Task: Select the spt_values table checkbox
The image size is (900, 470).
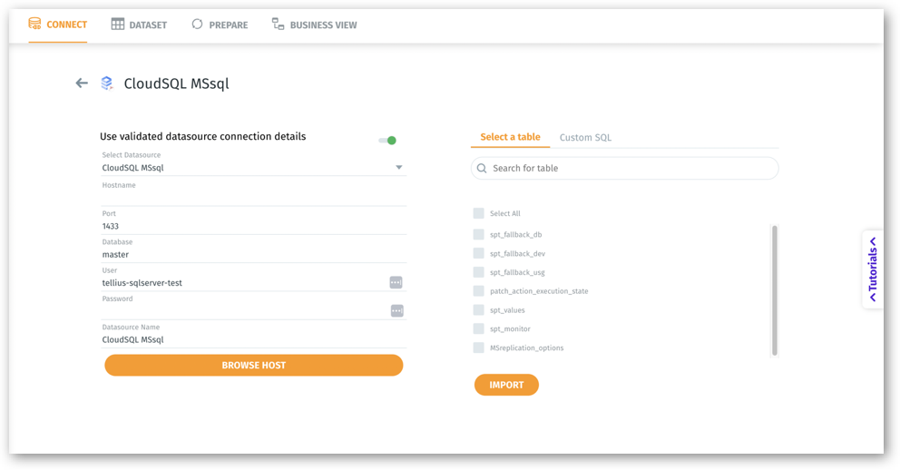Action: pos(478,310)
